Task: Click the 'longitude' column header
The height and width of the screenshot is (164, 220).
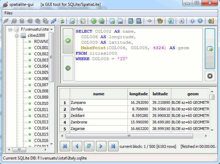Action: (x=138, y=94)
